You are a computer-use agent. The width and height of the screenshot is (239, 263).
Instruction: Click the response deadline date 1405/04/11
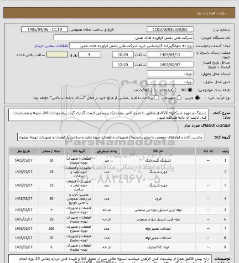[170, 55]
